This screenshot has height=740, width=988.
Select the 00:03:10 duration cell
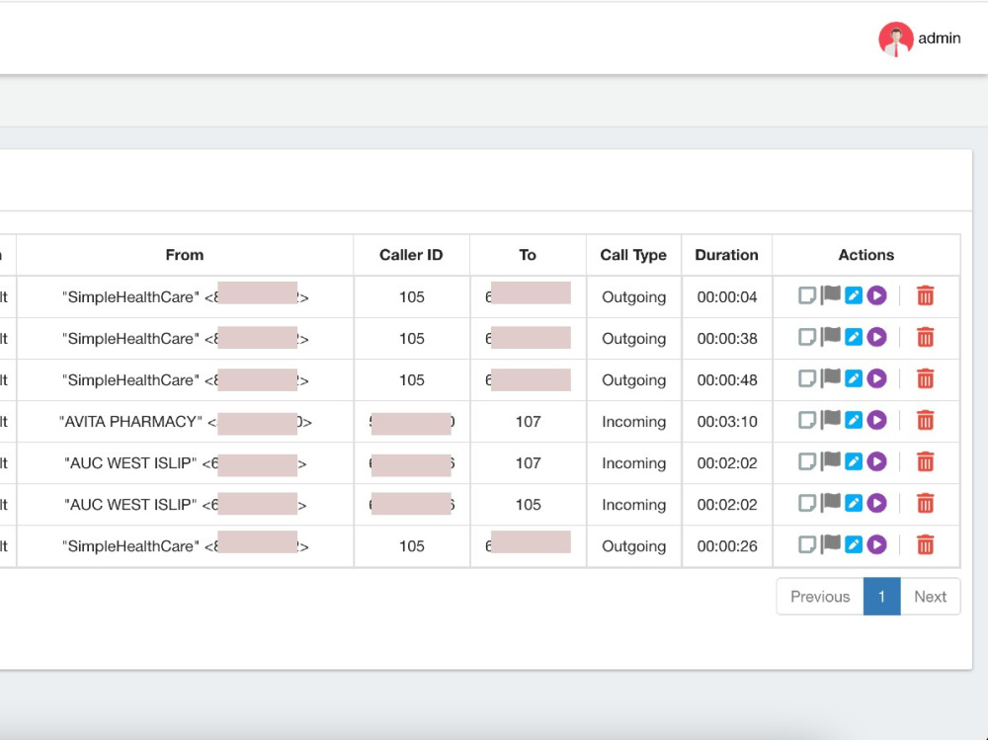726,422
